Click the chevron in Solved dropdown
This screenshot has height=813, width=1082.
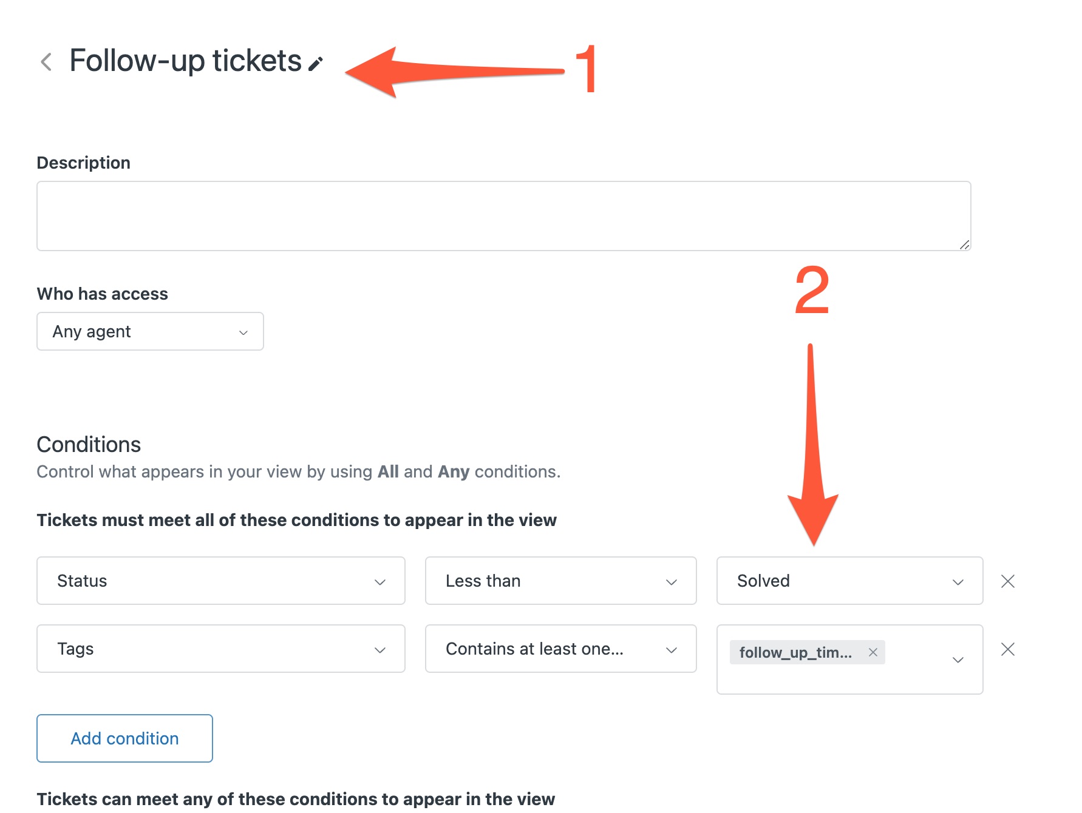tap(958, 582)
